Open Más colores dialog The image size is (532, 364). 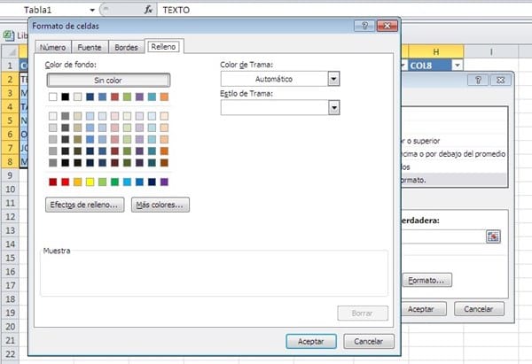160,205
